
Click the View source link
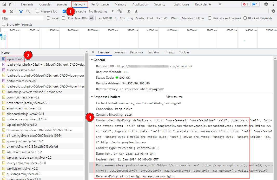[x=174, y=97]
